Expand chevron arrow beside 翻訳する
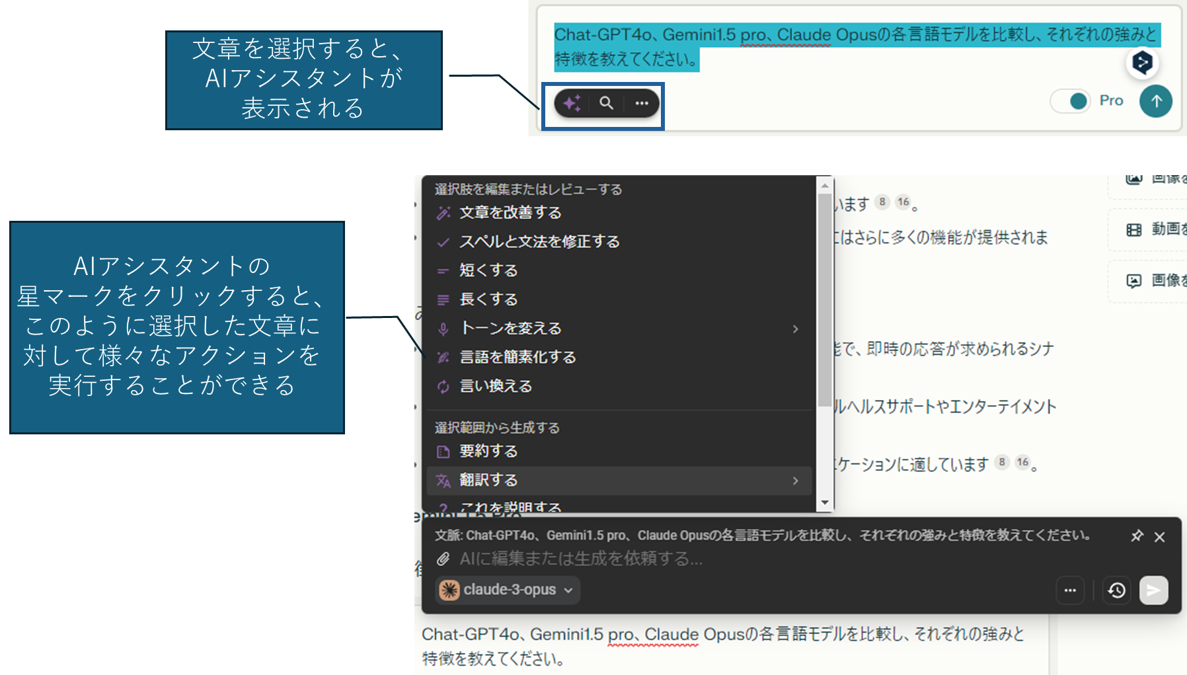This screenshot has width=1187, height=675. [x=795, y=481]
